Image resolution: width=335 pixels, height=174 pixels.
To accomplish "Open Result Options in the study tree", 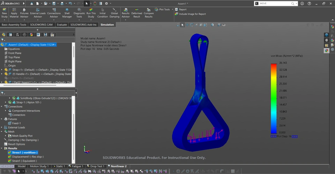I will point(17,144).
